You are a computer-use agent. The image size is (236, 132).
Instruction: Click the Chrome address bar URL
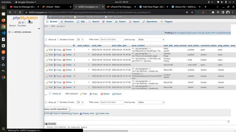[89, 12]
